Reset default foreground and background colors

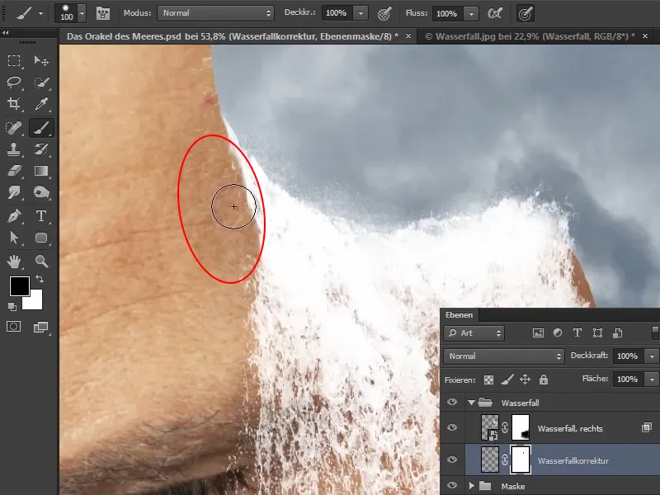click(12, 307)
